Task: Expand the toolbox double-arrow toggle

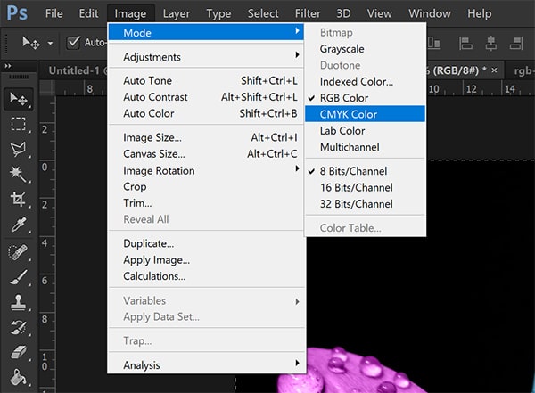Action: pos(8,66)
